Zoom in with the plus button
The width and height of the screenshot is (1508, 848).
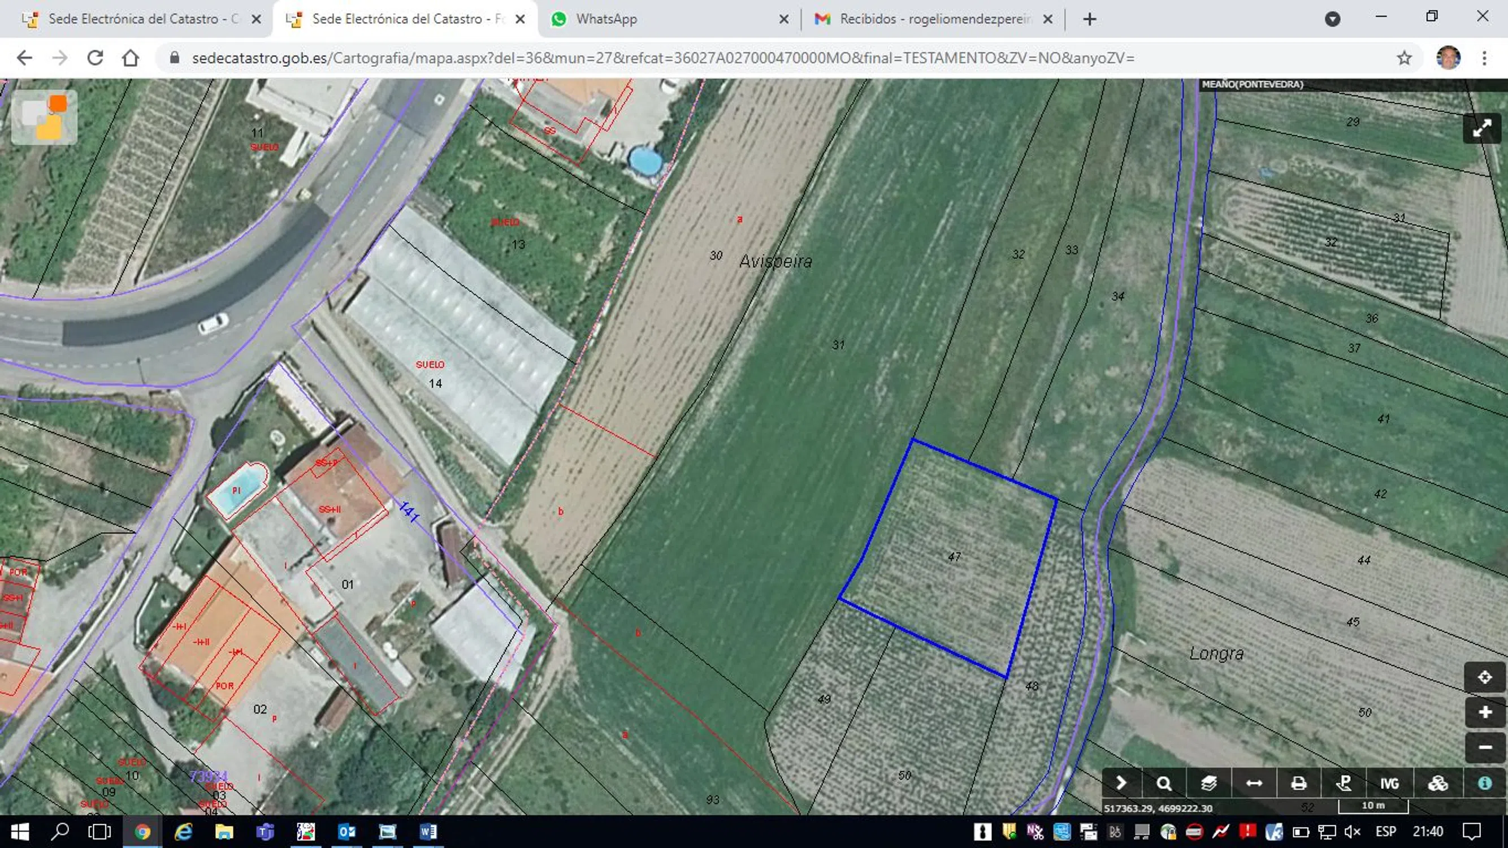[1485, 712]
